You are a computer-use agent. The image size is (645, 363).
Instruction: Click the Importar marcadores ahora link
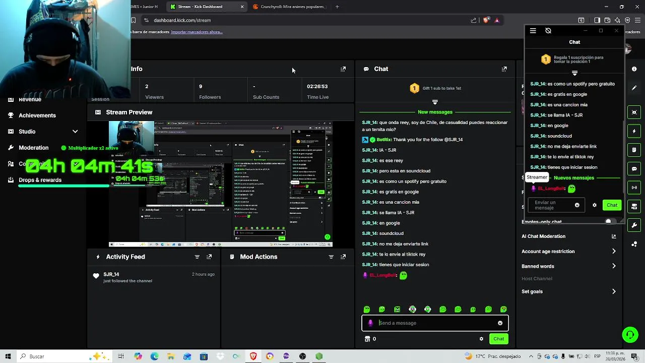(197, 32)
